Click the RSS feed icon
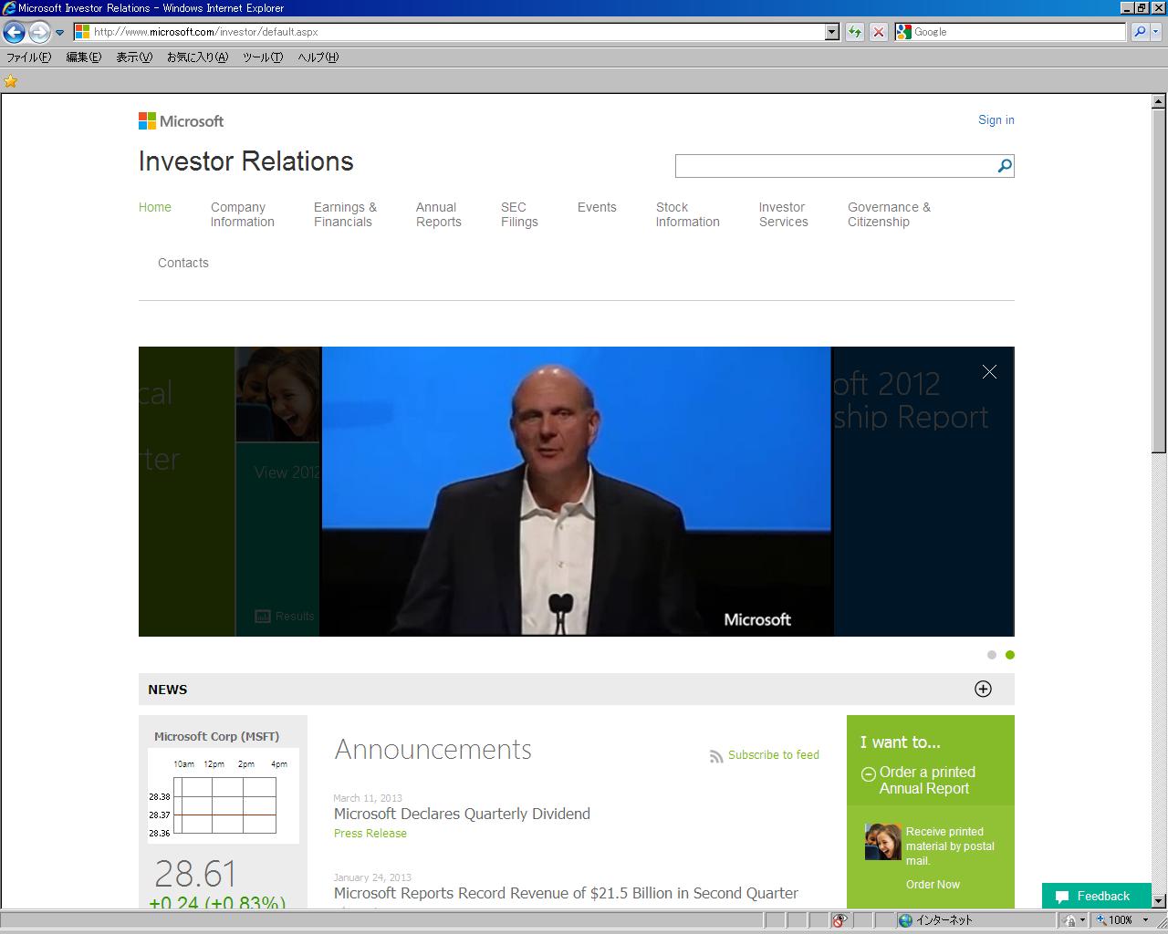 tap(716, 756)
